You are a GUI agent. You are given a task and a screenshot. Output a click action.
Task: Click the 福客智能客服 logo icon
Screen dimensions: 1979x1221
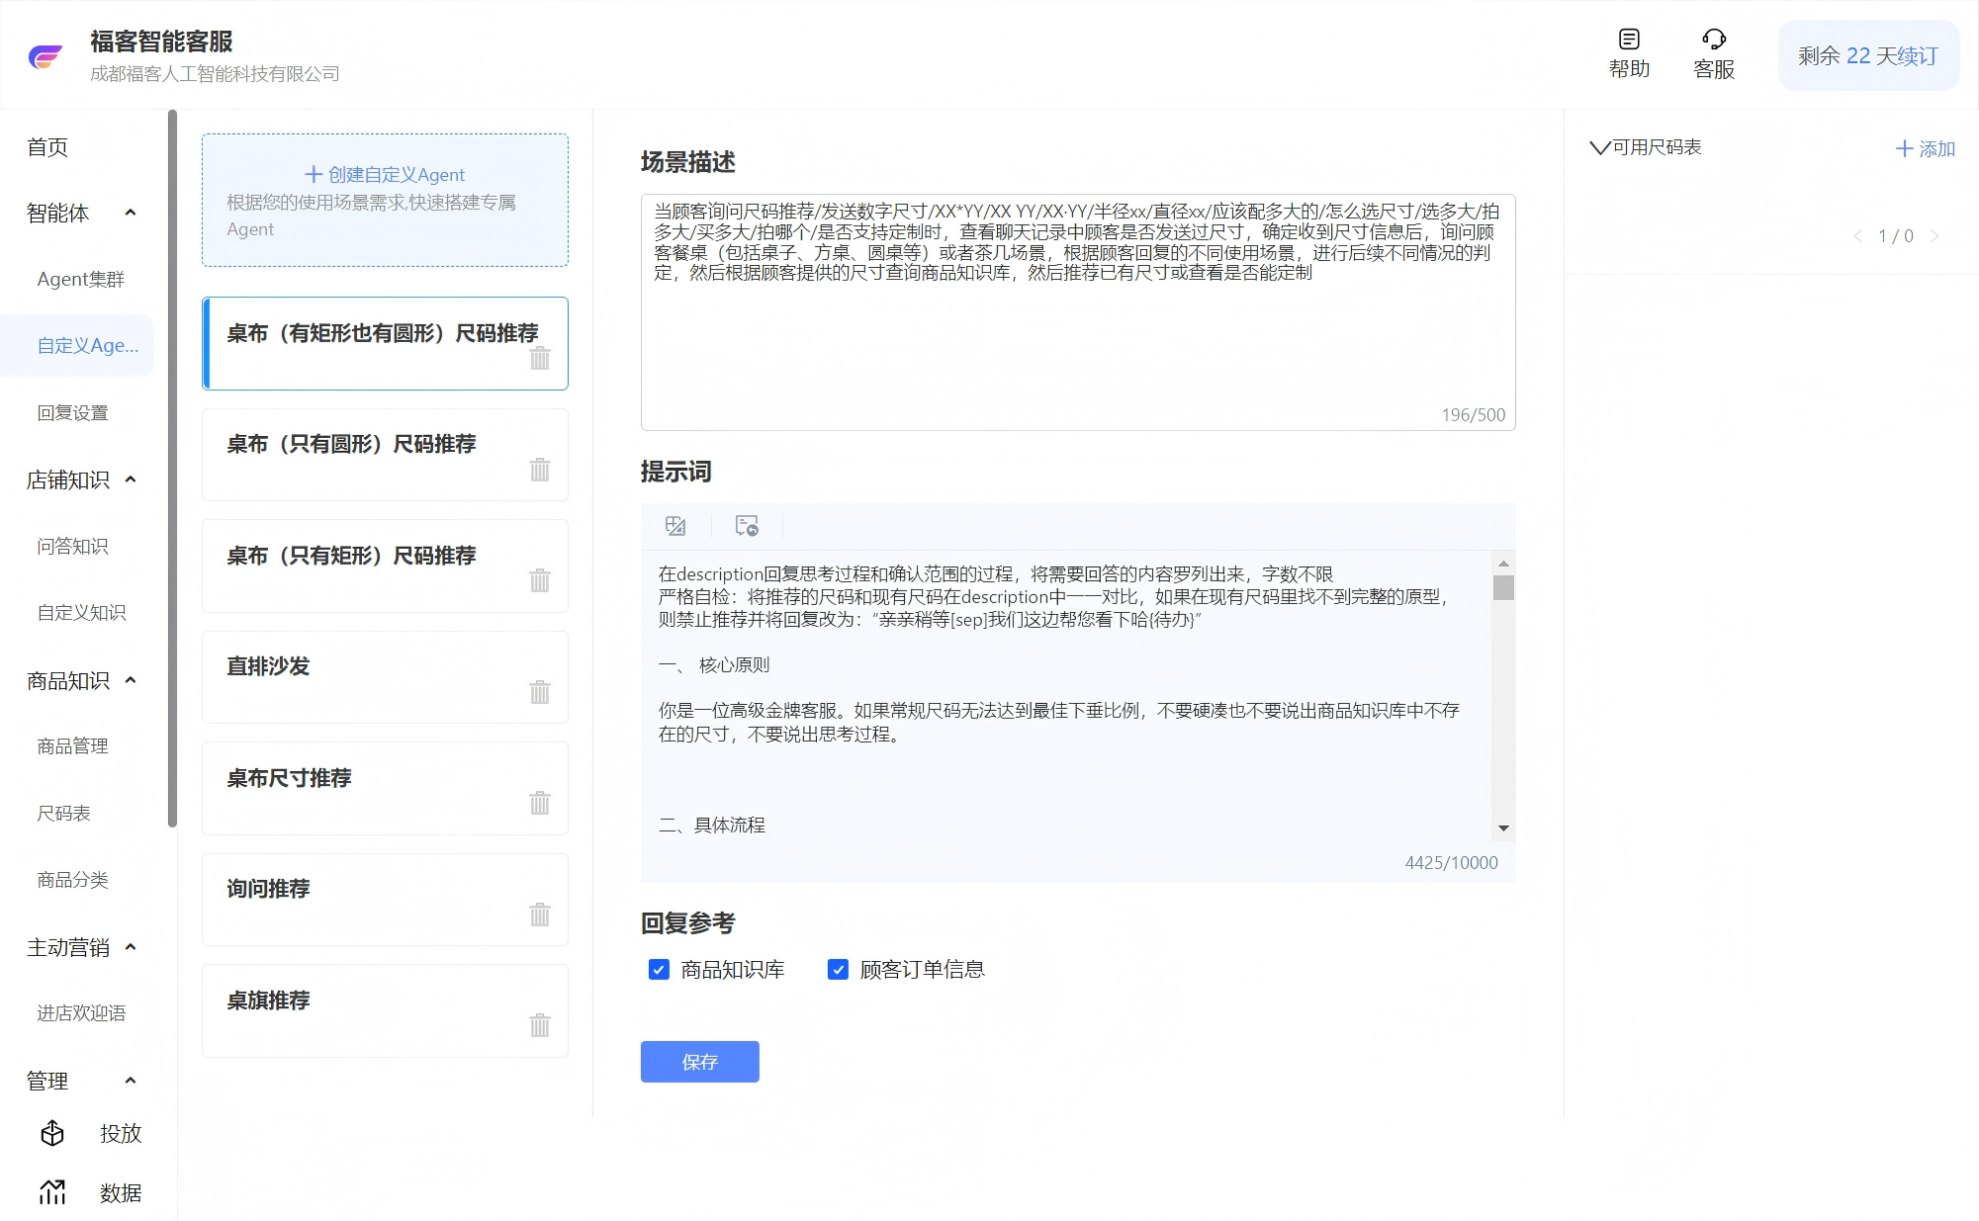(45, 57)
